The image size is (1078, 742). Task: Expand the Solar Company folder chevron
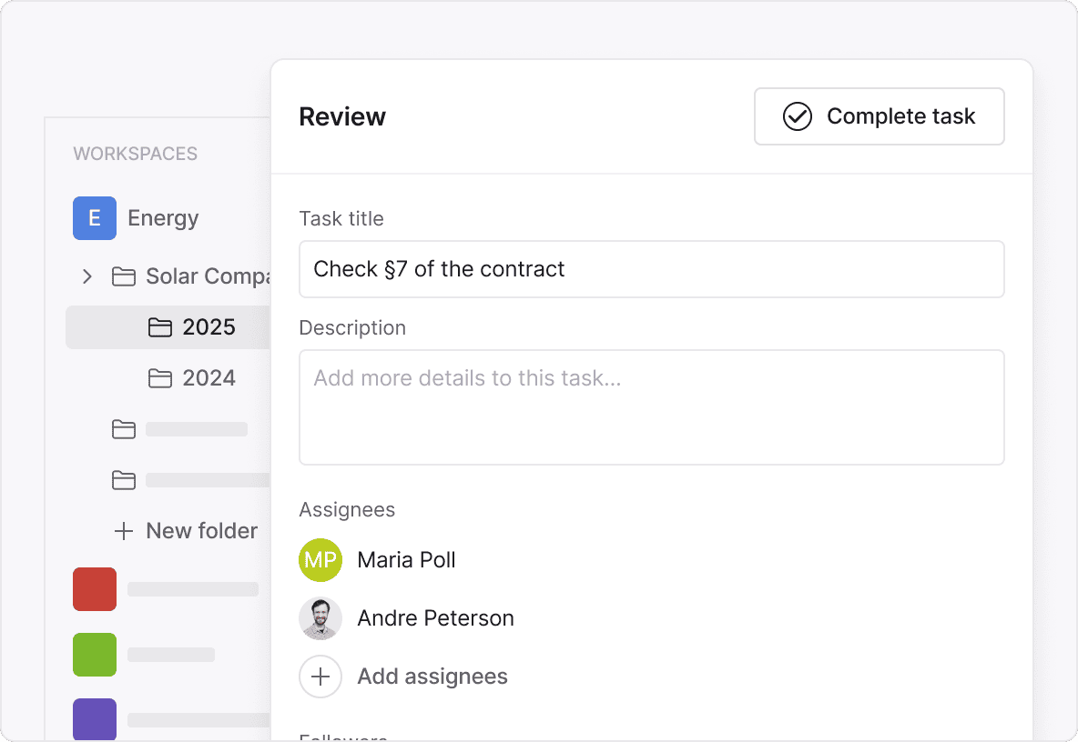[87, 276]
